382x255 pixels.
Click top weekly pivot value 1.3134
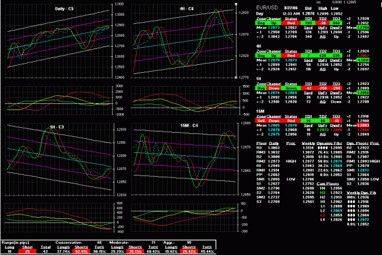click(308, 148)
